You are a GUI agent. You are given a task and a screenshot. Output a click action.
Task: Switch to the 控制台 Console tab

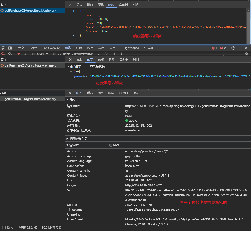coord(34,48)
